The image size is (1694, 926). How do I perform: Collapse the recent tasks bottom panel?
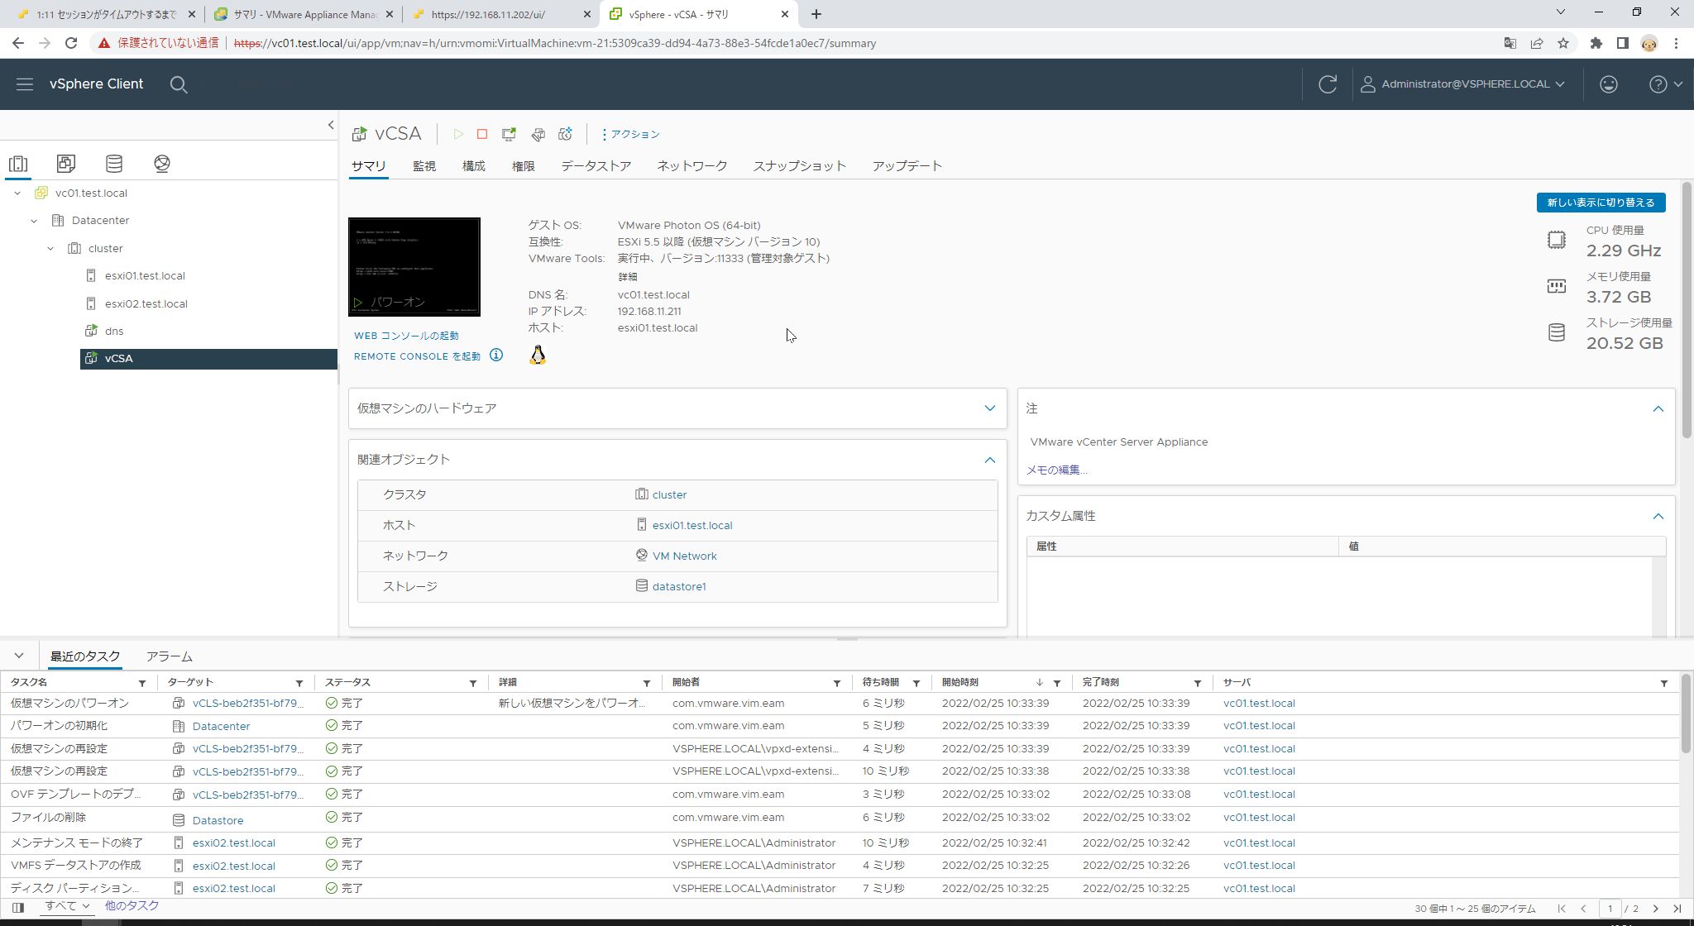[18, 656]
